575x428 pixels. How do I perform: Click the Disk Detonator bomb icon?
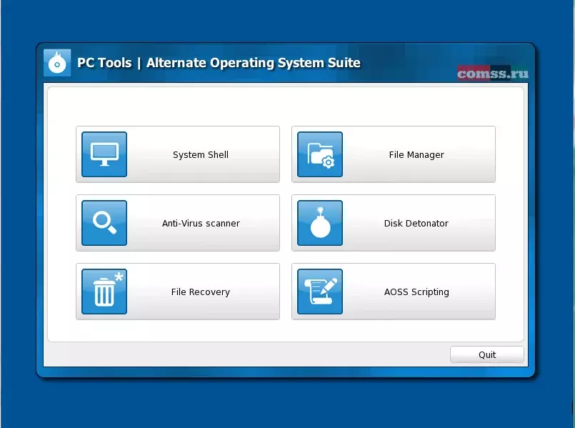pyautogui.click(x=320, y=223)
